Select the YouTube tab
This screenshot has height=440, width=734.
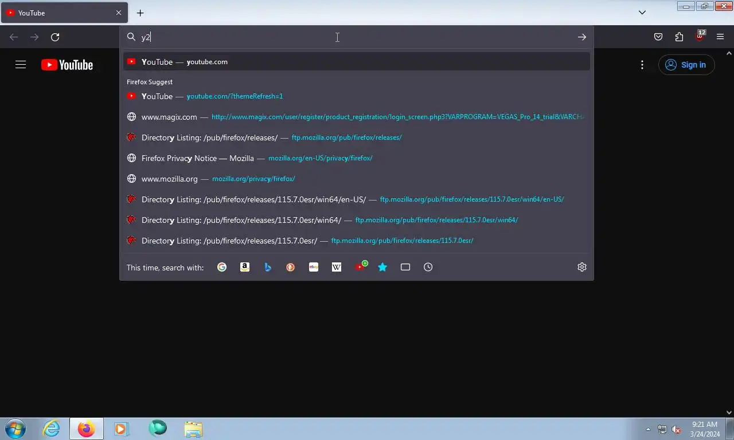click(x=64, y=13)
